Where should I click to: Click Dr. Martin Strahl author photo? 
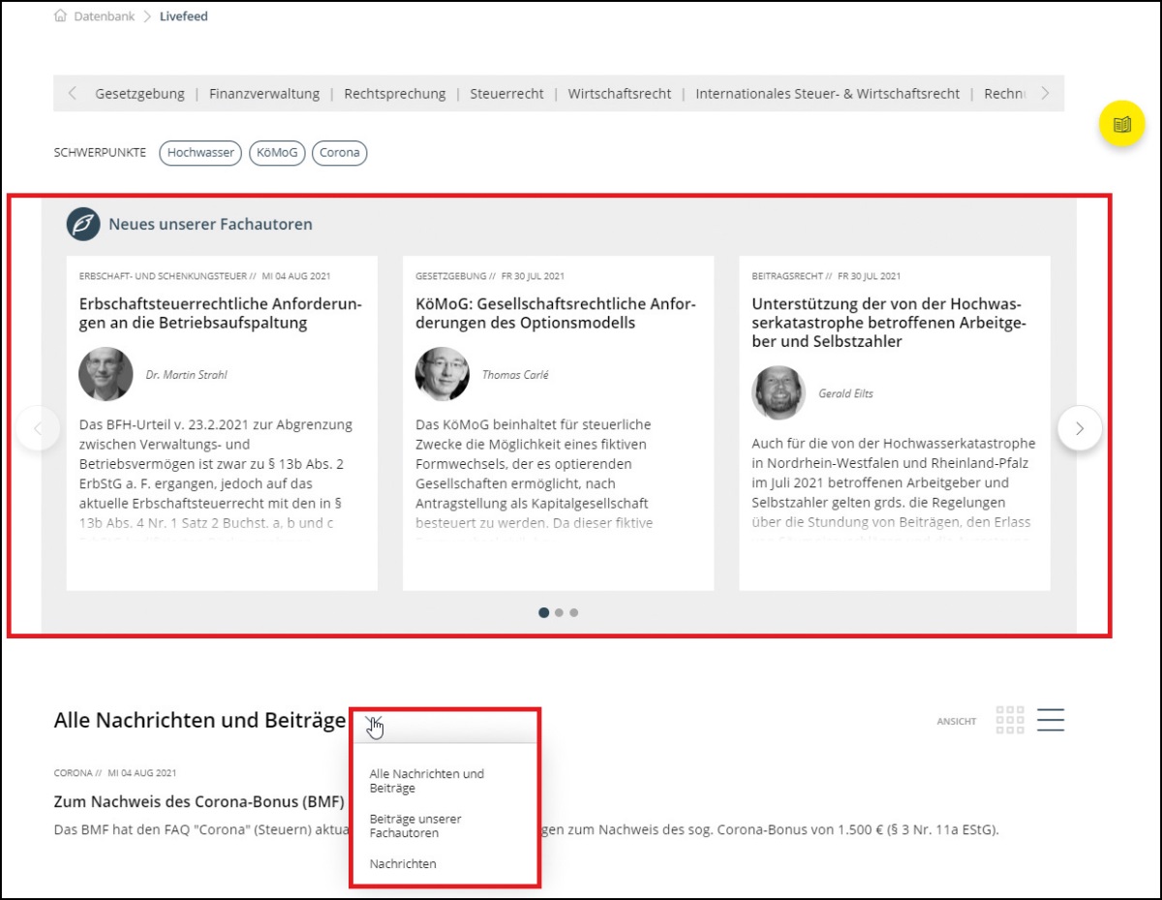[106, 374]
